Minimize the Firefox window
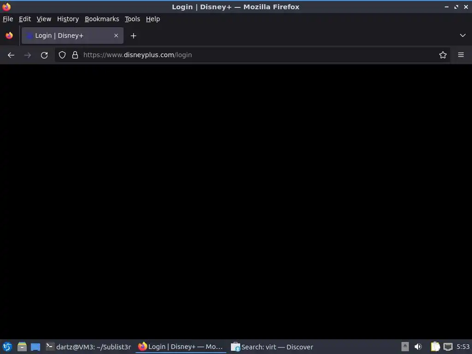 tap(447, 6)
